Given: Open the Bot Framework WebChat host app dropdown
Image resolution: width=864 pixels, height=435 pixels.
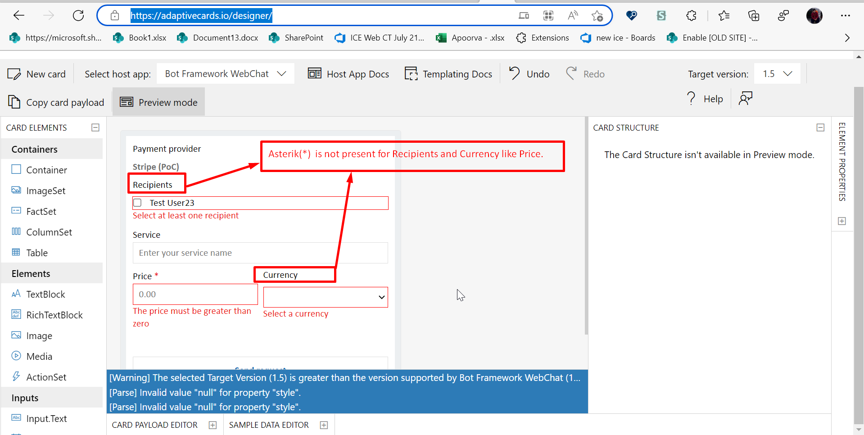Looking at the screenshot, I should pos(226,74).
